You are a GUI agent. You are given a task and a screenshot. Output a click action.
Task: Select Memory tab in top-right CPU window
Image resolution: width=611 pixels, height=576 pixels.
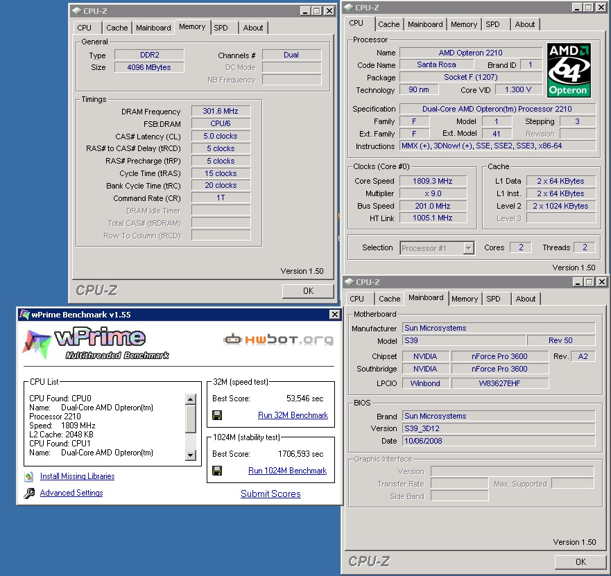464,24
